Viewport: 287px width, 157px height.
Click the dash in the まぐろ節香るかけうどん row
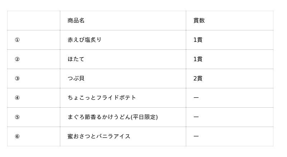tap(196, 117)
